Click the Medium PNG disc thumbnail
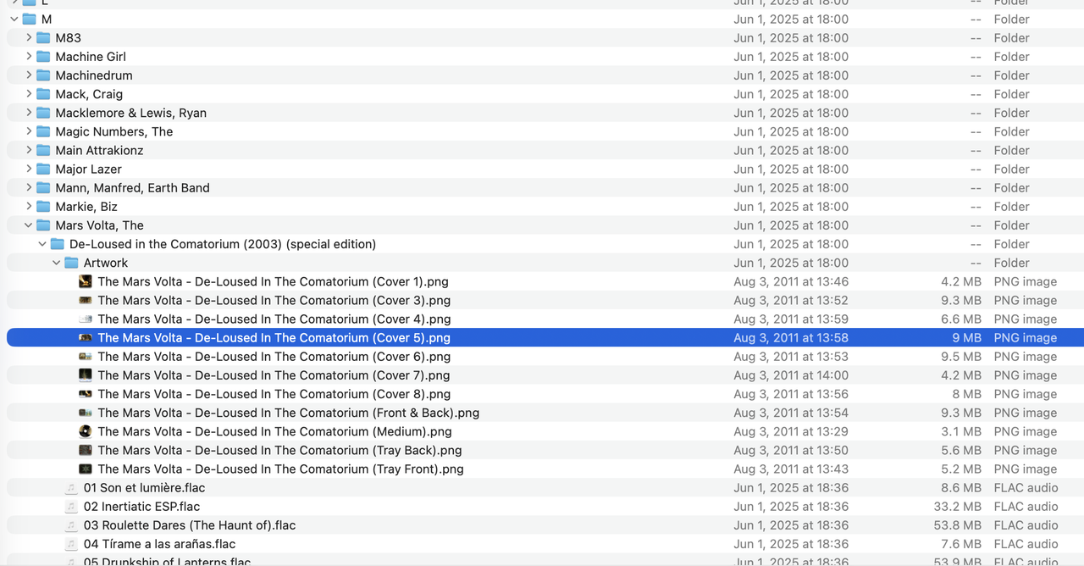1084x566 pixels. [86, 431]
